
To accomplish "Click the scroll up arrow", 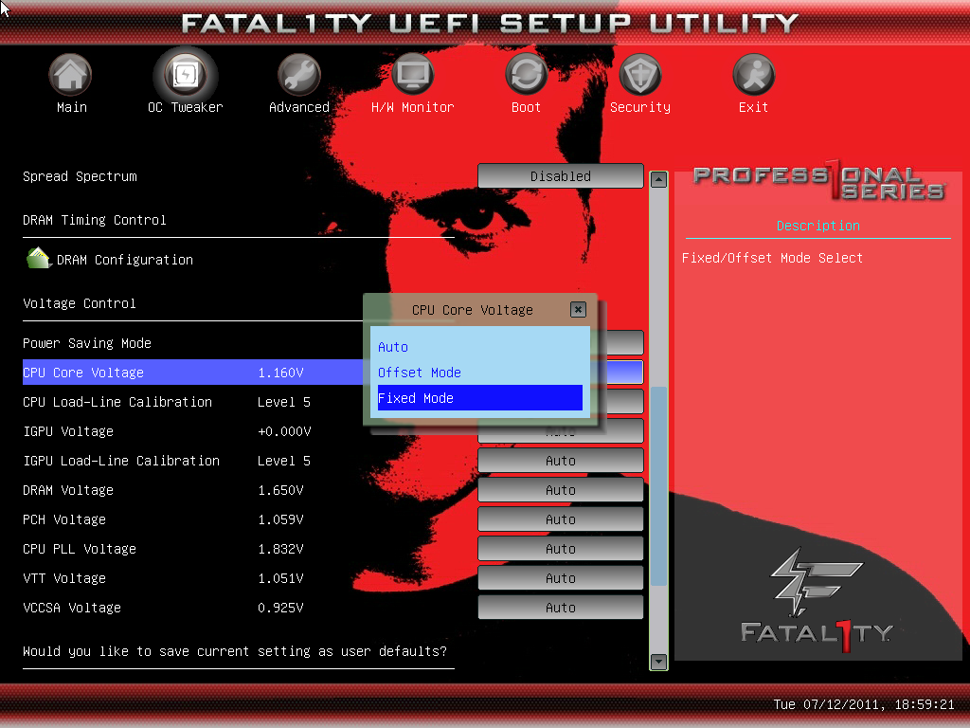I will point(658,179).
